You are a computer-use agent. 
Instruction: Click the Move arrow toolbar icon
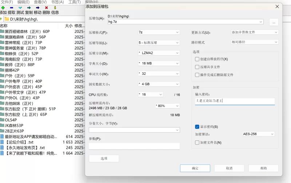(38, 8)
